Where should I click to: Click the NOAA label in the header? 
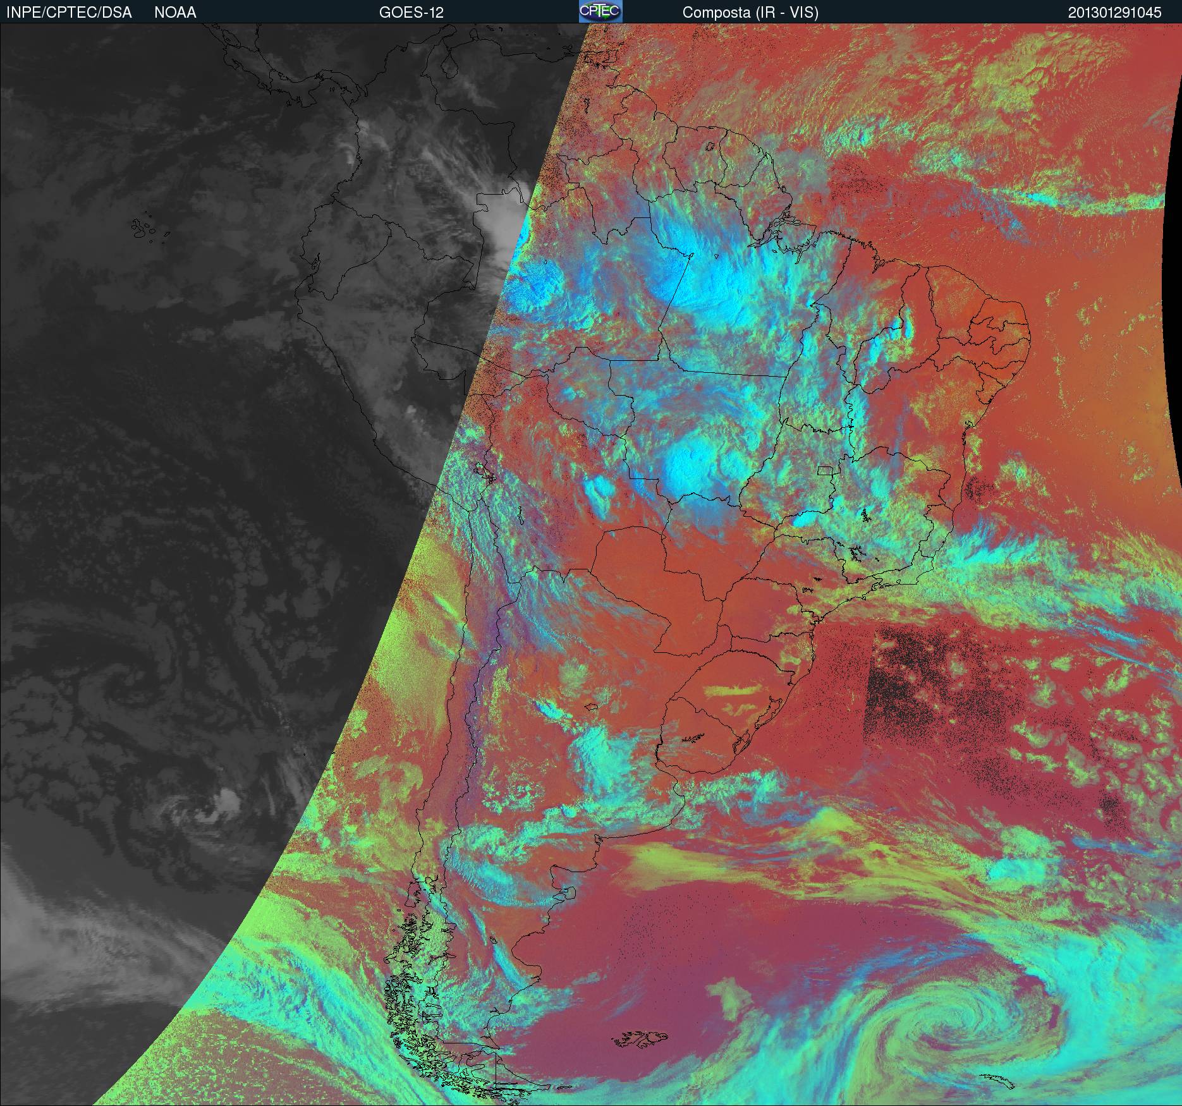(x=175, y=13)
